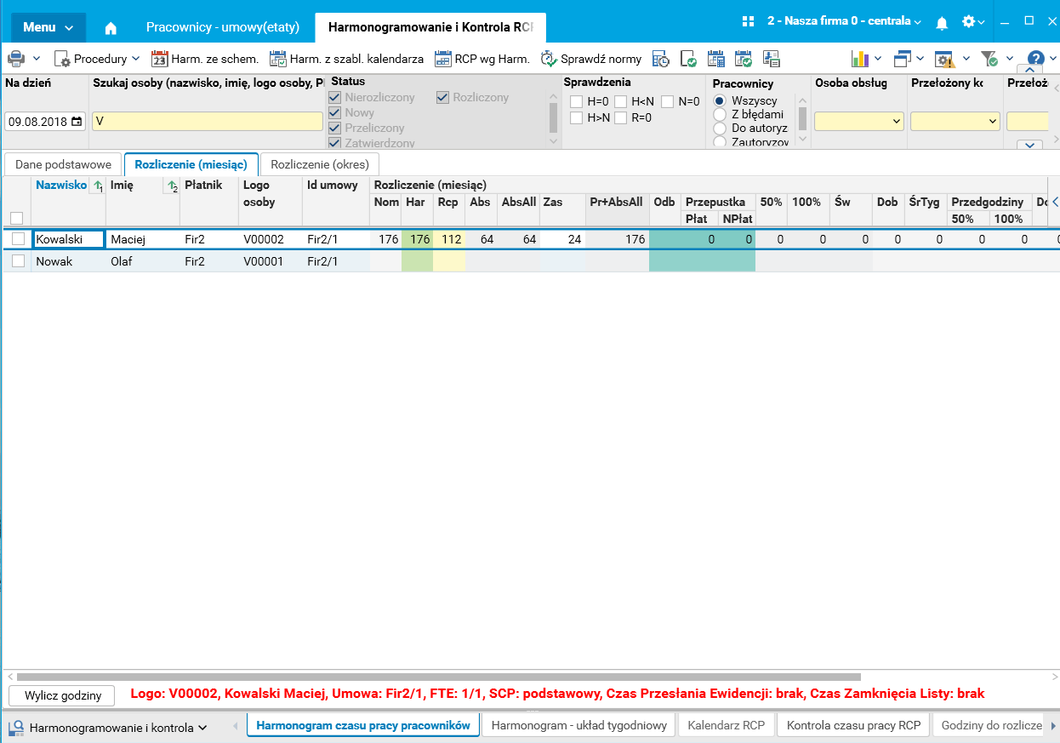The height and width of the screenshot is (743, 1060).
Task: Click logo cell V00001
Action: pos(270,261)
